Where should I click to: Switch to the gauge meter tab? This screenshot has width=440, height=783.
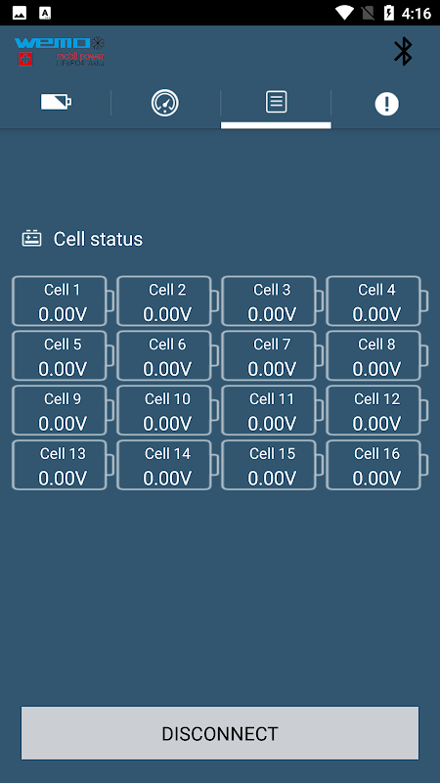pyautogui.click(x=165, y=103)
